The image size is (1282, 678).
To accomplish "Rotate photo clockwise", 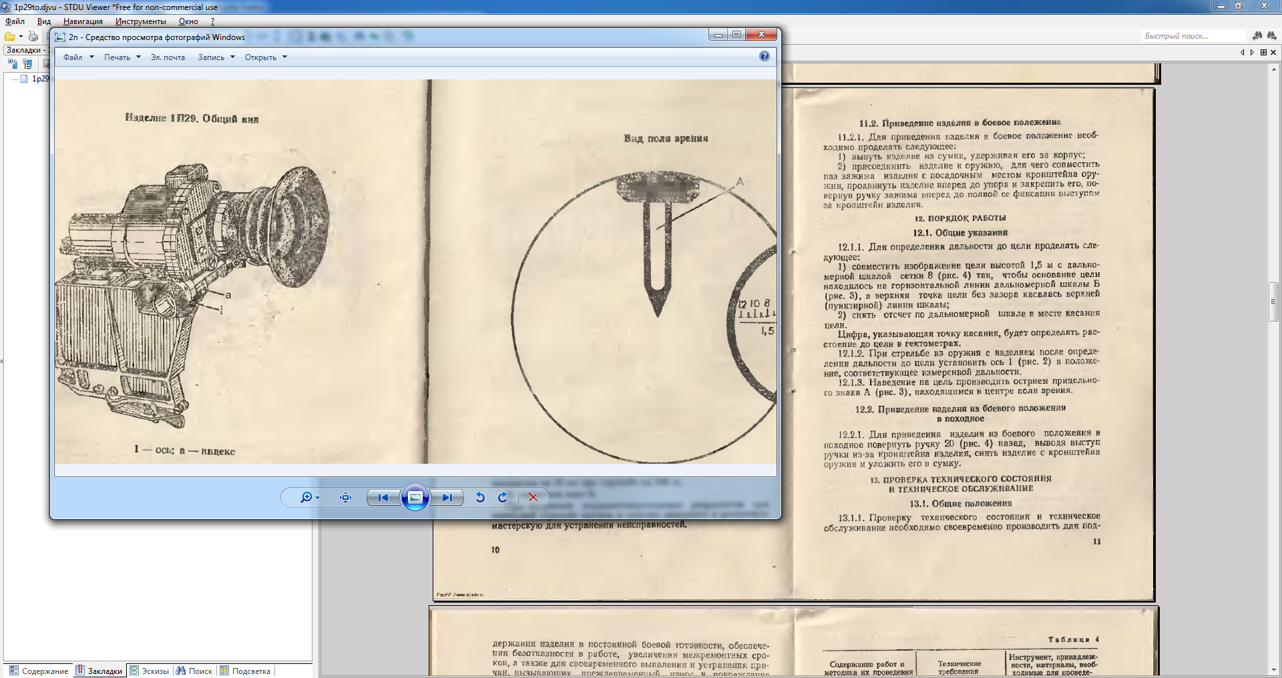I will coord(503,497).
